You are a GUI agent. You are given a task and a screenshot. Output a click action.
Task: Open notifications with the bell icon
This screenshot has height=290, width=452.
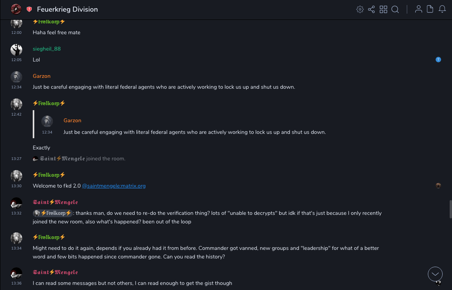[x=442, y=9]
